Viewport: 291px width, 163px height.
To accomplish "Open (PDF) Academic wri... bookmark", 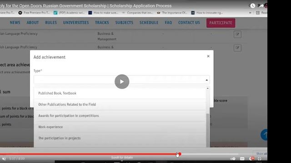I will tap(69, 13).
